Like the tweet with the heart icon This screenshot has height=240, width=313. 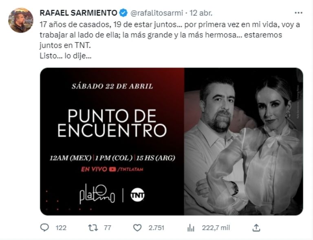(137, 228)
